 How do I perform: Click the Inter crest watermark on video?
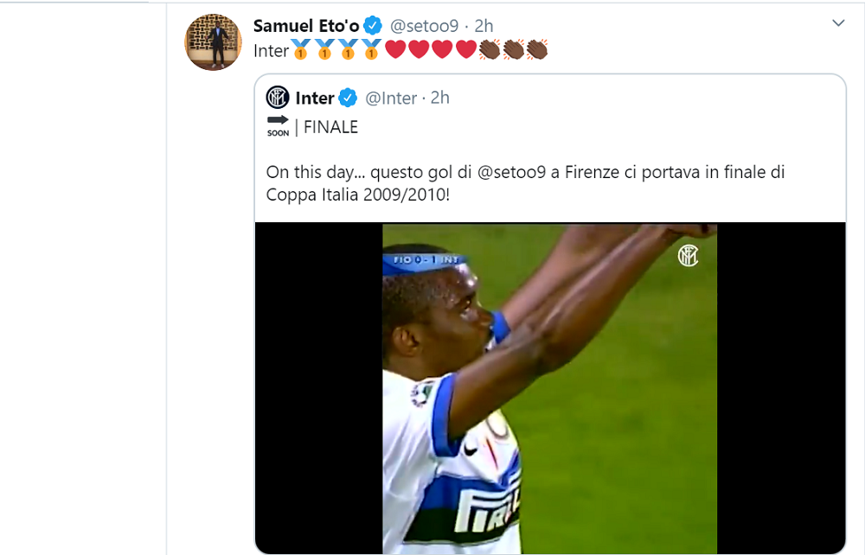click(688, 255)
